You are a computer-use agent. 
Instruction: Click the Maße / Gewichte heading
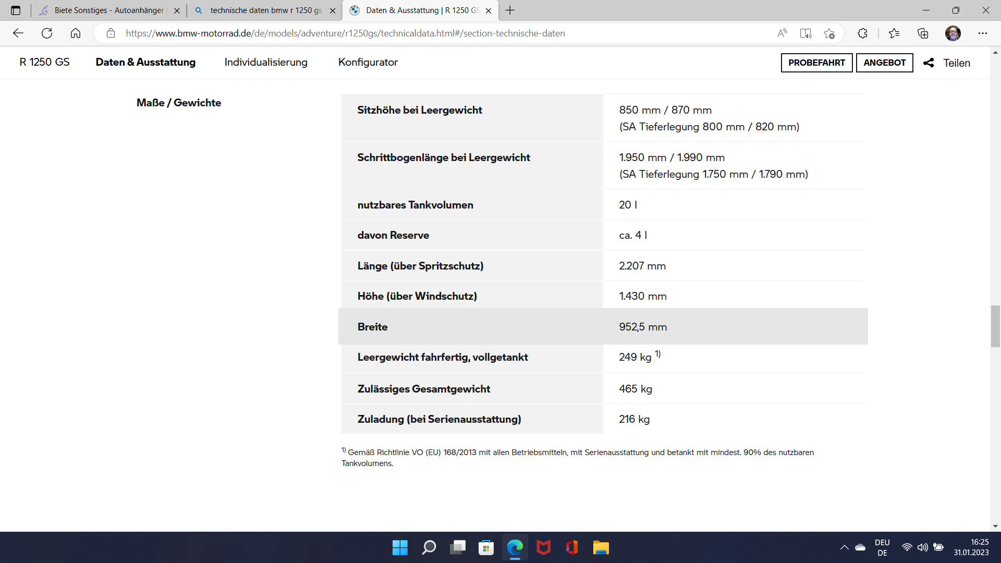point(179,103)
